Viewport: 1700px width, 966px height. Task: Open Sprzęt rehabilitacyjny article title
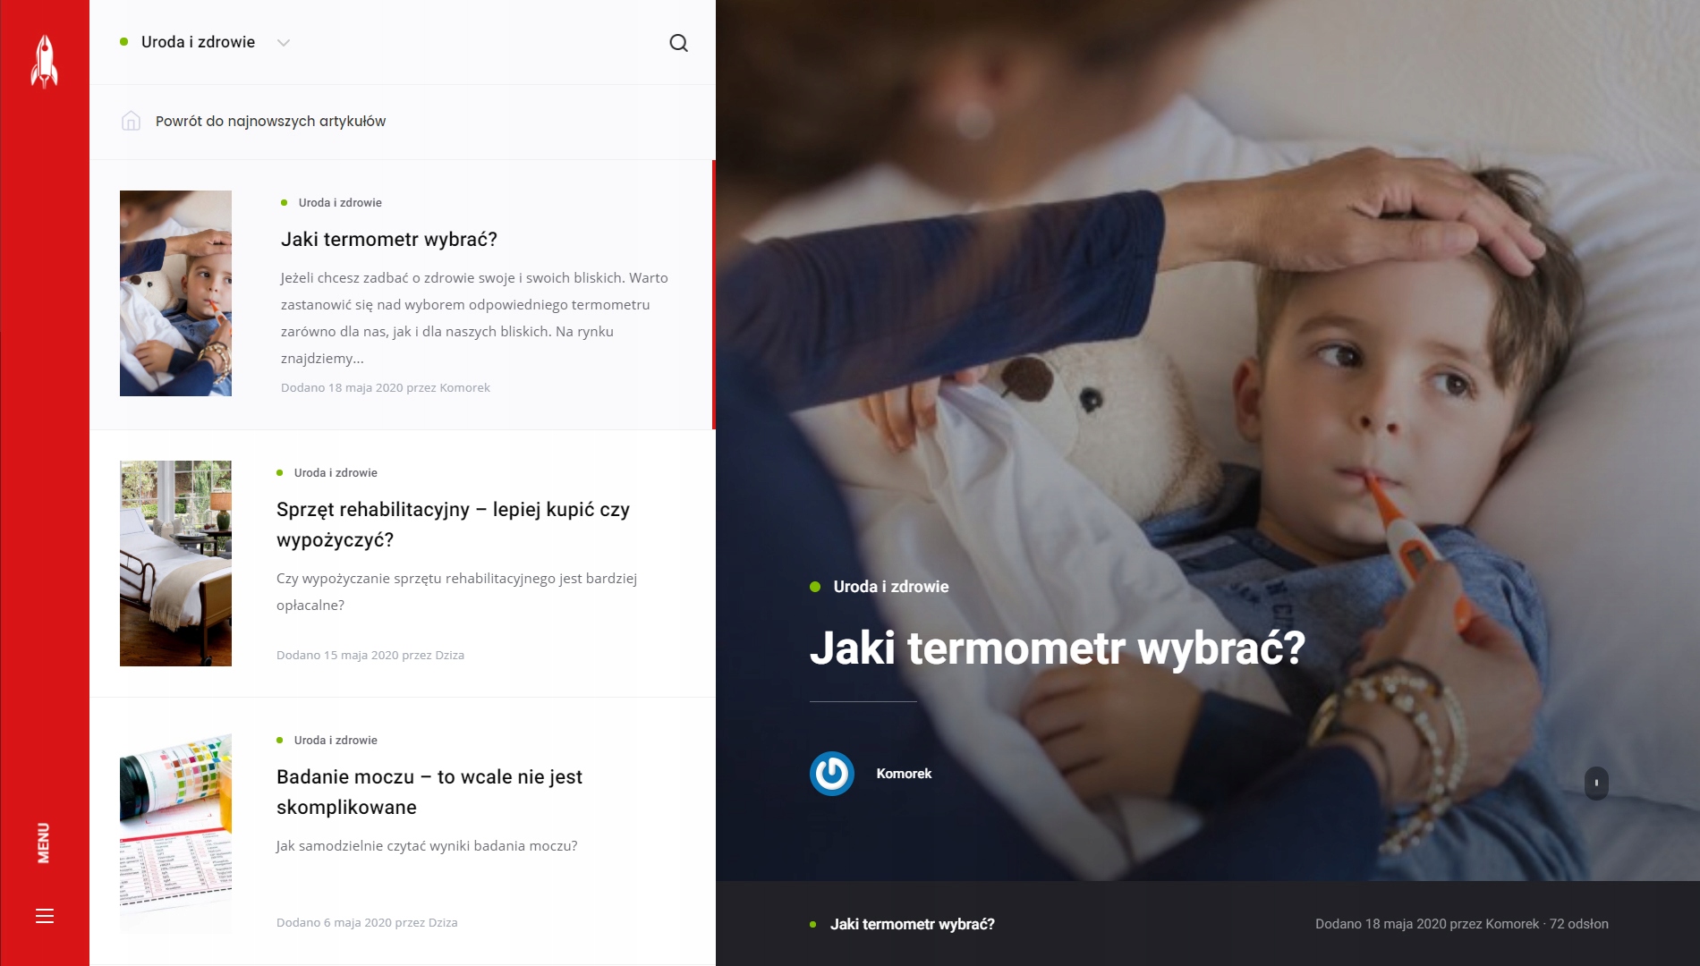pos(453,524)
